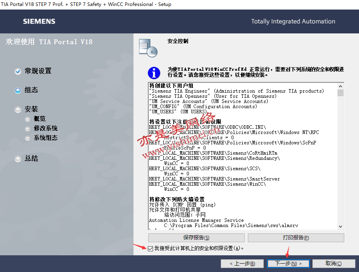
Task: Go back with 上一步(B) button
Action: [243, 264]
